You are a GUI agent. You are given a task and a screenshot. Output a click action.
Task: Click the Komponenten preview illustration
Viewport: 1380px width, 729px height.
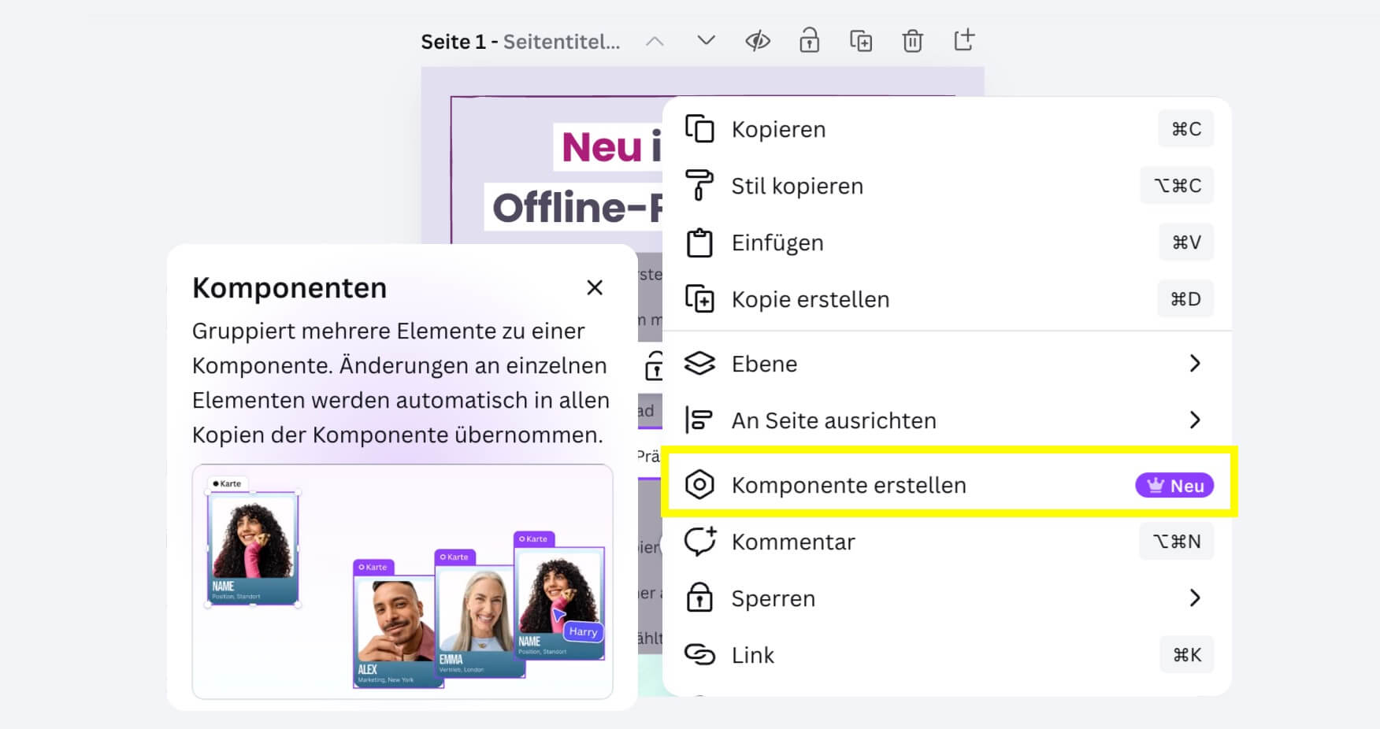(x=402, y=581)
